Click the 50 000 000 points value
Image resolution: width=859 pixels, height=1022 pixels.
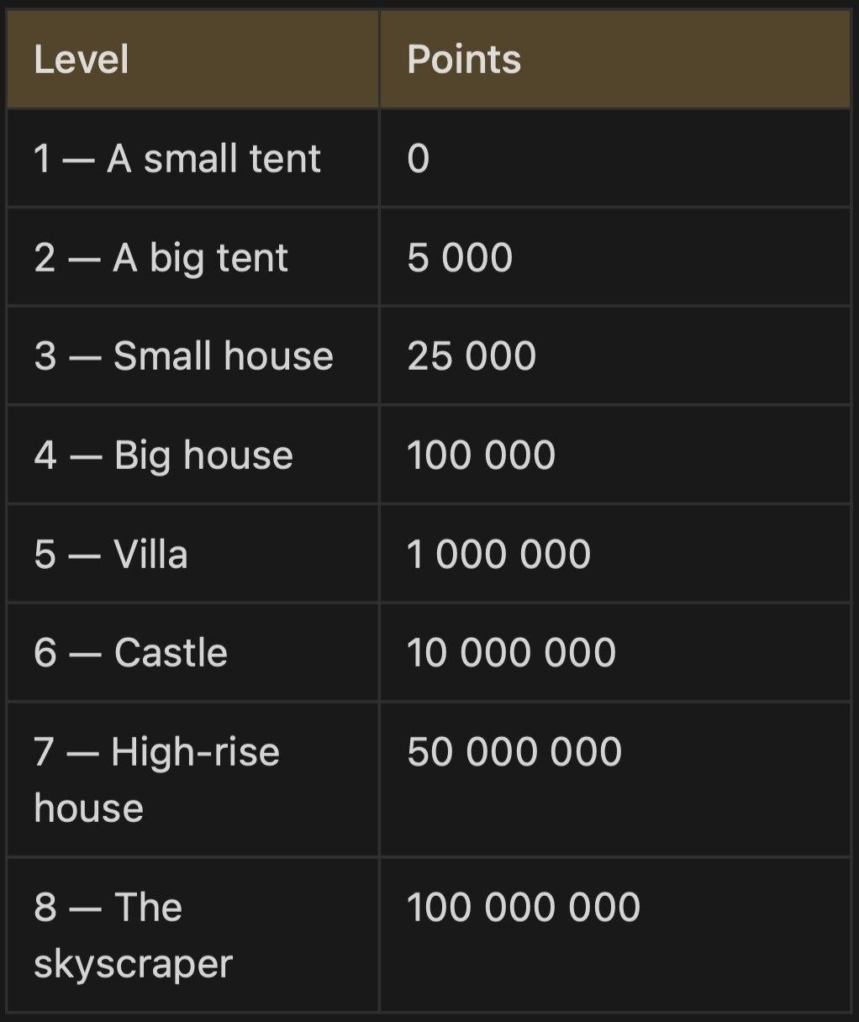point(514,751)
